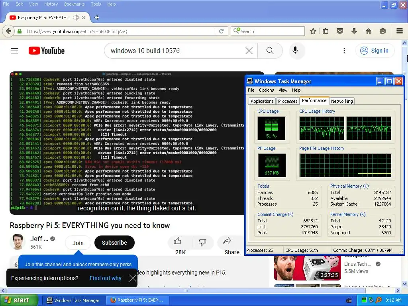Screen dimensions: 408x306
Task: Run YouTube search with magnifier button
Action: 270,51
